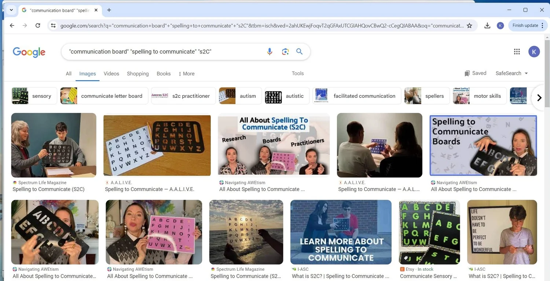Bookmark this page with the star icon
The width and height of the screenshot is (550, 281).
[470, 25]
